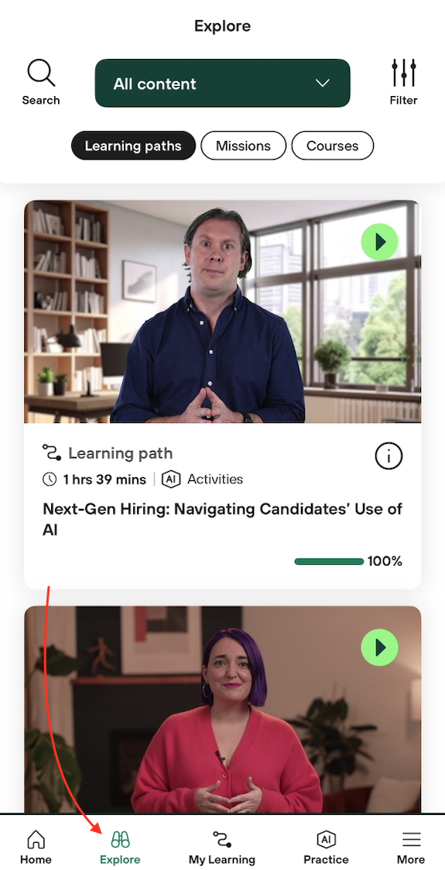445x870 pixels.
Task: Open the Filter sliders icon
Action: click(x=403, y=73)
